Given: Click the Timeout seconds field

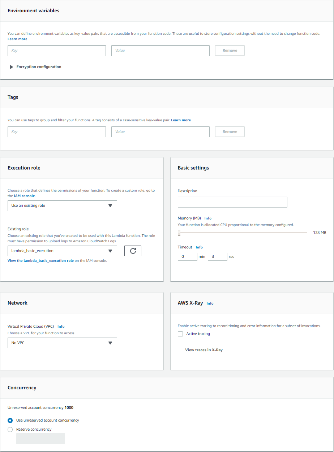Looking at the screenshot, I should pyautogui.click(x=218, y=257).
